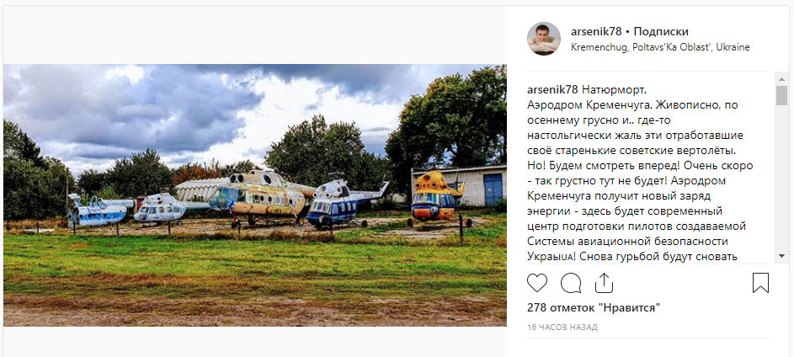
Task: Click the caption scrollbar thumb
Action: [x=782, y=94]
